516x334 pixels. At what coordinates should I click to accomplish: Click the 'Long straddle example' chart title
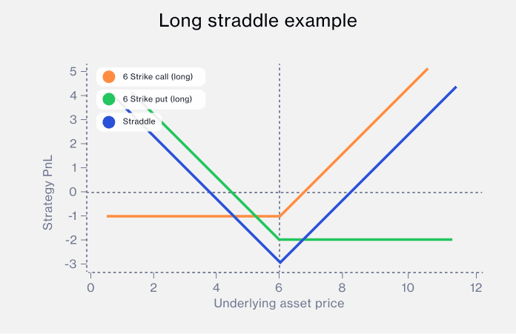[x=258, y=21]
